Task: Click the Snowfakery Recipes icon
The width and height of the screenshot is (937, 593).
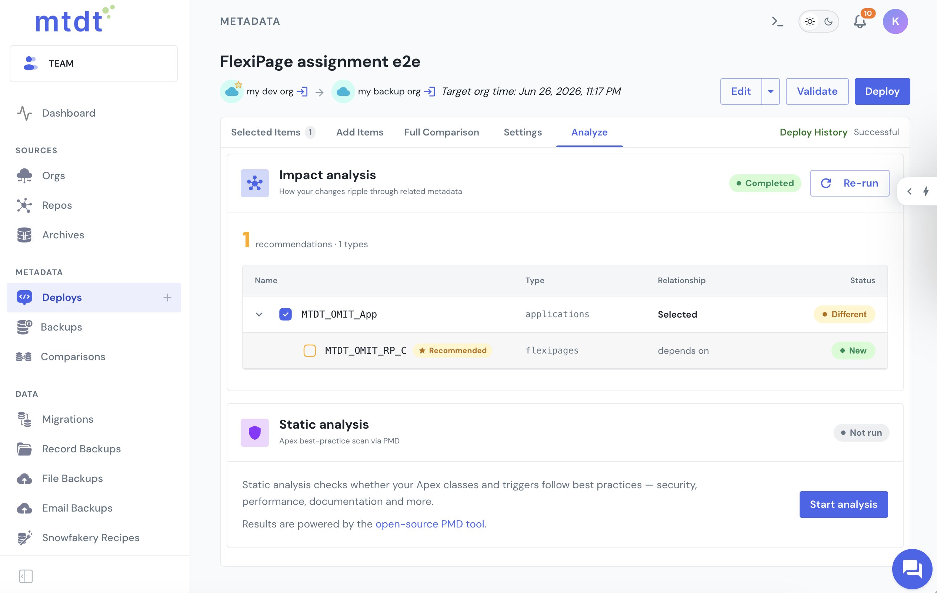Action: tap(24, 538)
